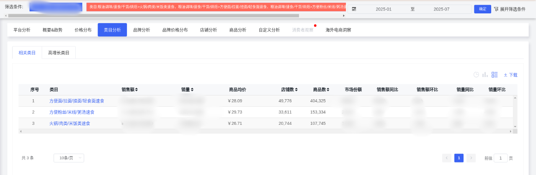Click the blue 确定 confirm button
This screenshot has width=536, height=175.
click(482, 9)
